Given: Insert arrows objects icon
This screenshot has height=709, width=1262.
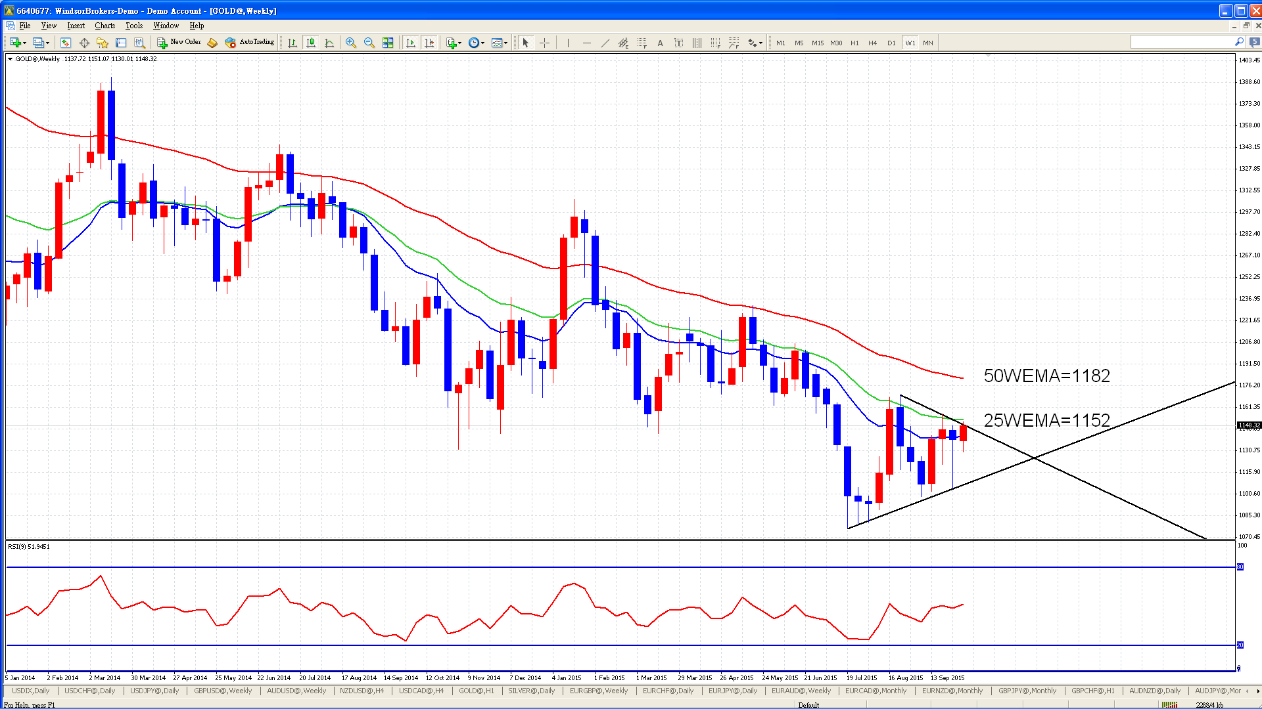Looking at the screenshot, I should (x=753, y=43).
